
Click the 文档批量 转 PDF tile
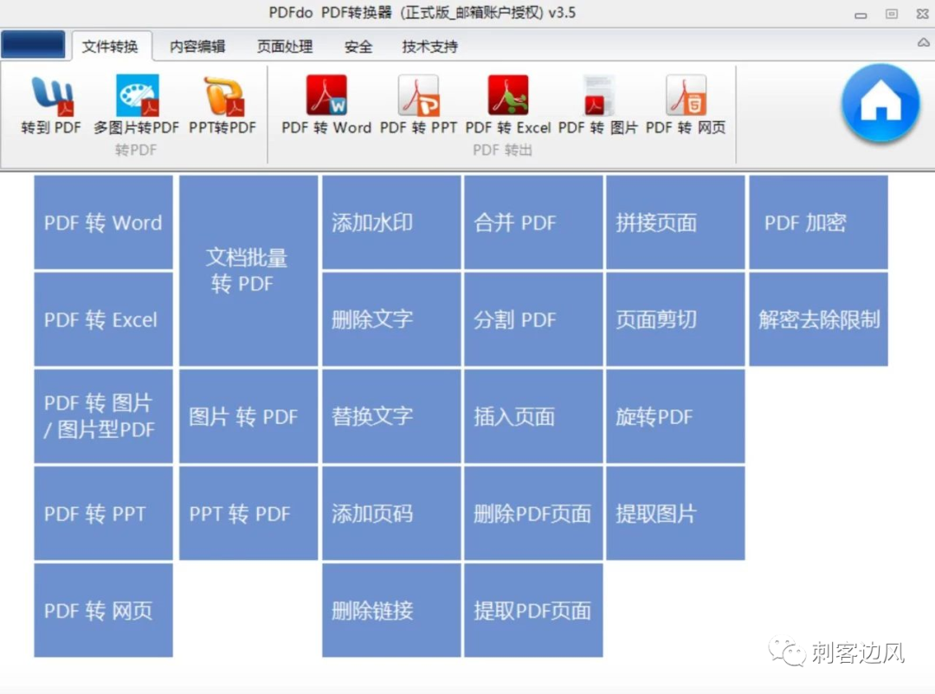[248, 271]
